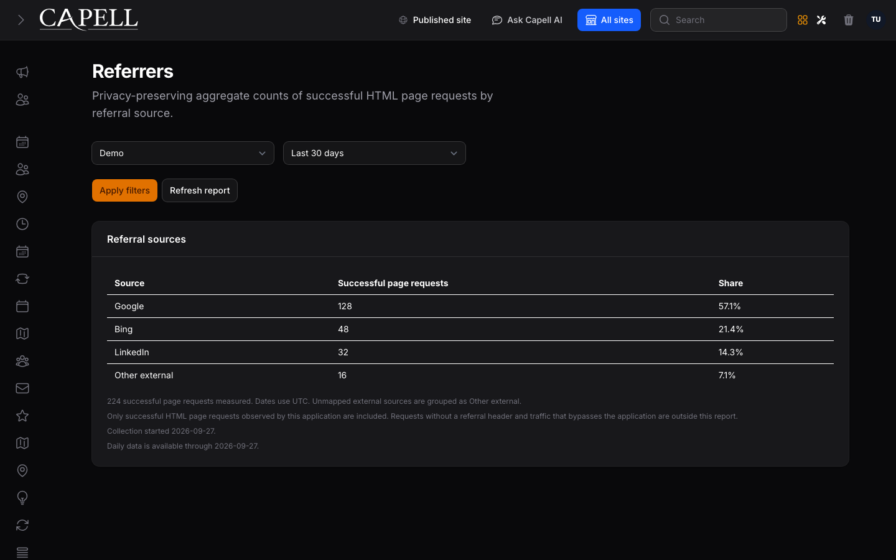
Task: Select the Bing source row
Action: 470,329
